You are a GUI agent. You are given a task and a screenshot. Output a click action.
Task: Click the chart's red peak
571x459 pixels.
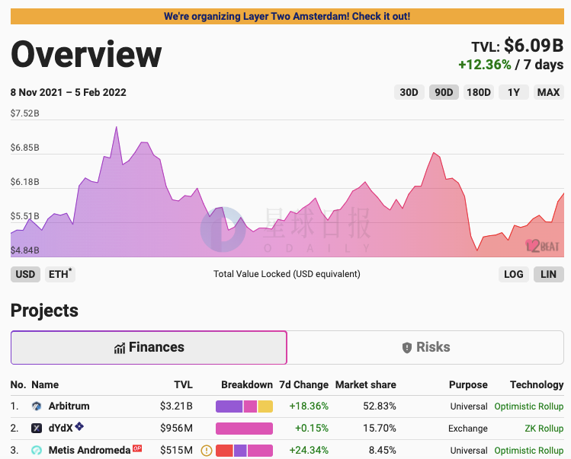[x=434, y=154]
